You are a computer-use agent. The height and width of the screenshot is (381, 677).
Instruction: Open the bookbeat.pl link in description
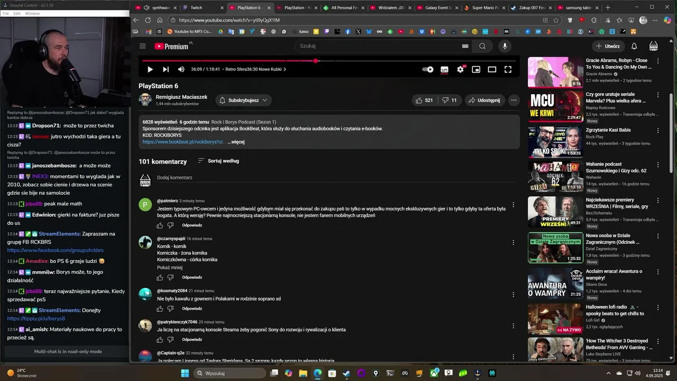(183, 142)
